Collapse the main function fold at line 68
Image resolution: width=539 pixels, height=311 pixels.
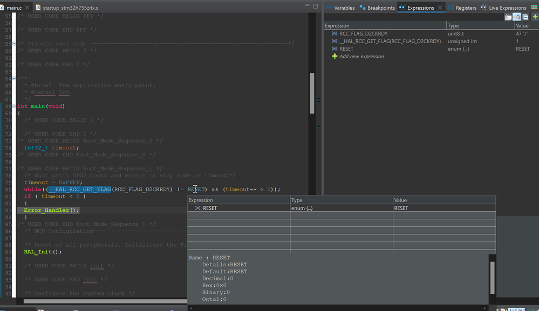pos(15,106)
